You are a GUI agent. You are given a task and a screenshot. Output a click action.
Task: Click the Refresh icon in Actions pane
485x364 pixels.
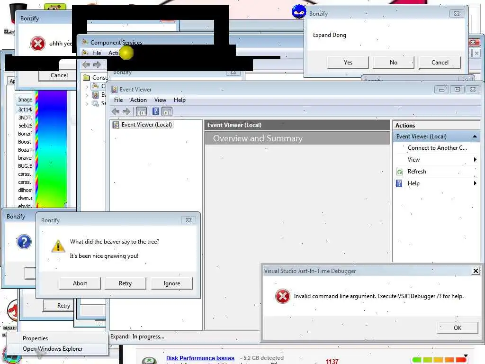(400, 172)
